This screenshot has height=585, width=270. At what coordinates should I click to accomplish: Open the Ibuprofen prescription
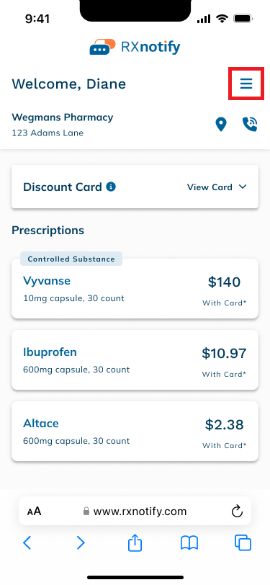(x=135, y=360)
